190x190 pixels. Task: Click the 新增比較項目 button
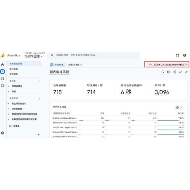[75, 65]
